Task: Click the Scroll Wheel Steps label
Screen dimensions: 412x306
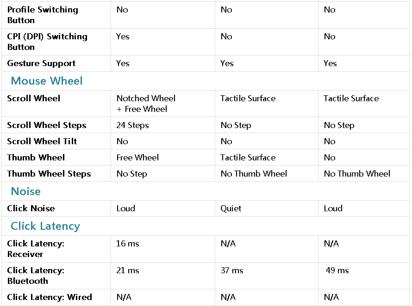Action: tap(47, 125)
